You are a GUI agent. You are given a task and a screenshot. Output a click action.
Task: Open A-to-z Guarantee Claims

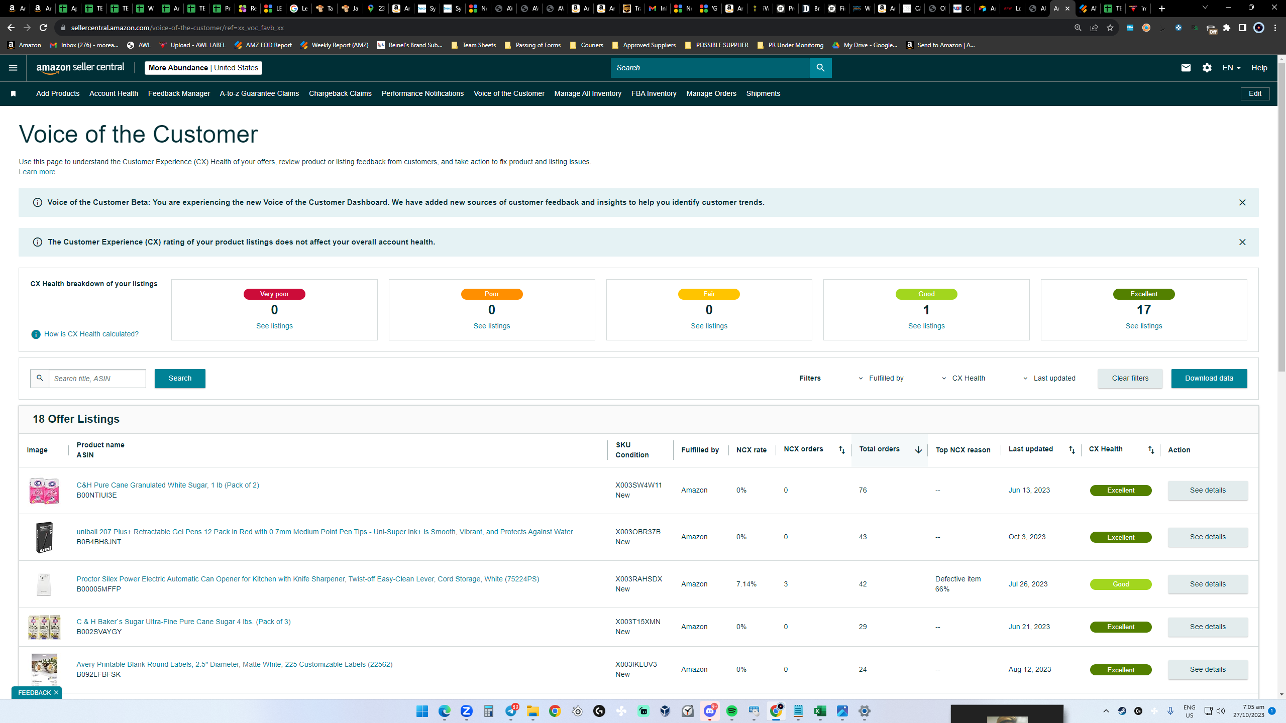[259, 93]
